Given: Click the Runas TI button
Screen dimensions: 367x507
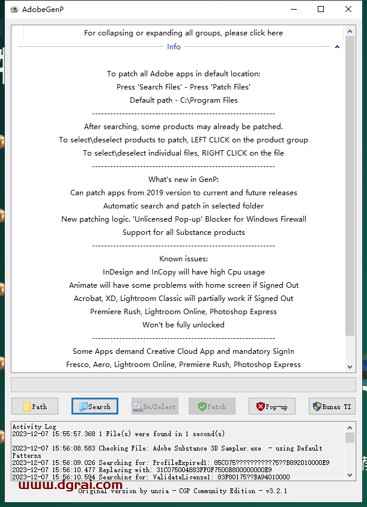Looking at the screenshot, I should [x=332, y=406].
